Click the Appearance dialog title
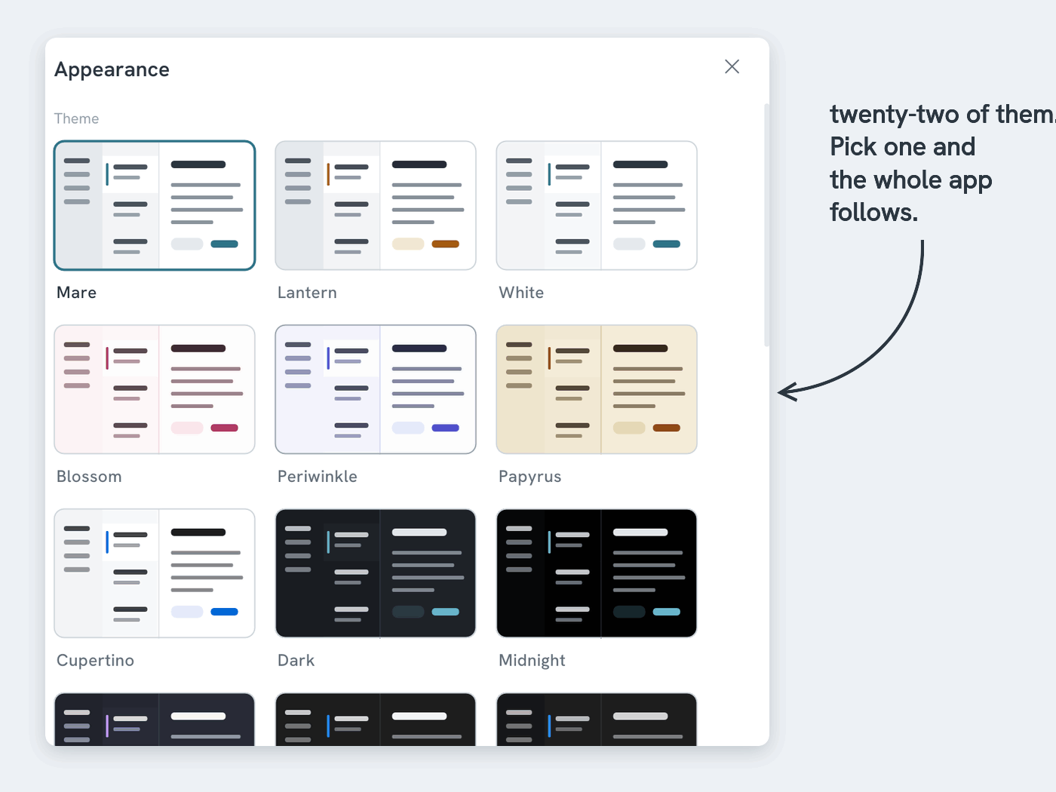Screen dimensions: 1056x792 112,70
